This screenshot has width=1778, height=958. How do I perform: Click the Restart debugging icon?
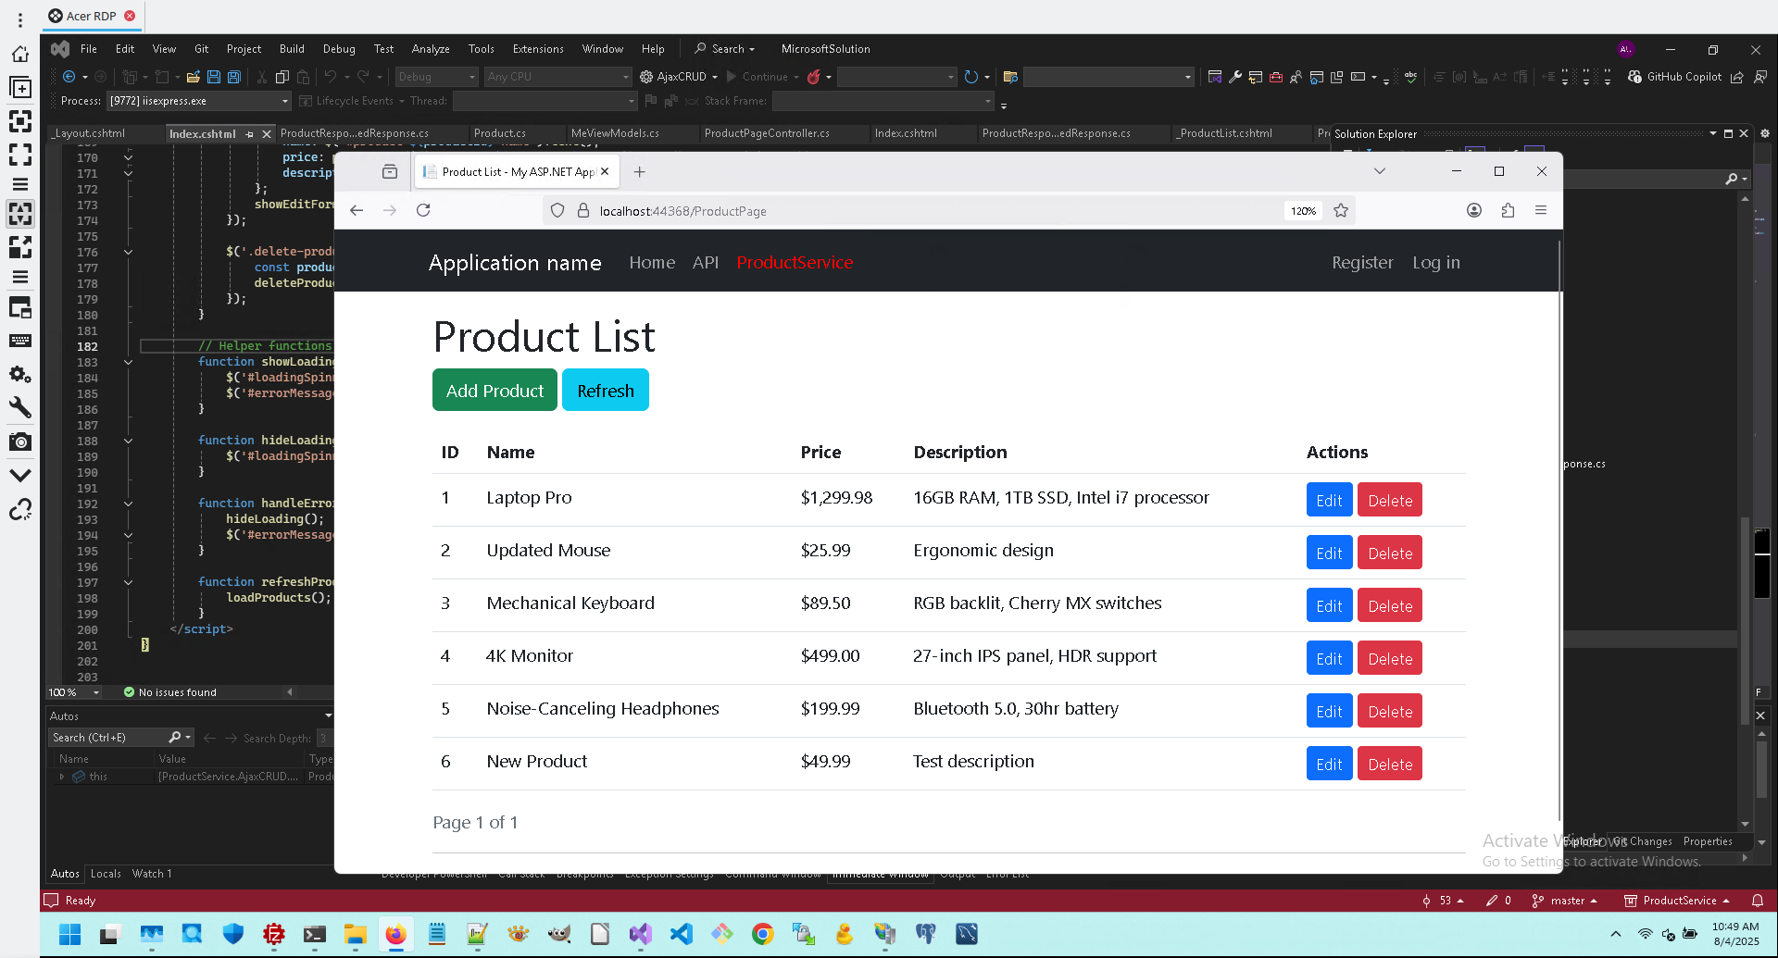tap(970, 77)
